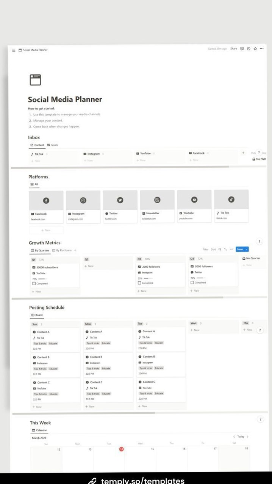This screenshot has height=484, width=272.
Task: Select the Calendar tab in This Week
Action: 39,430
